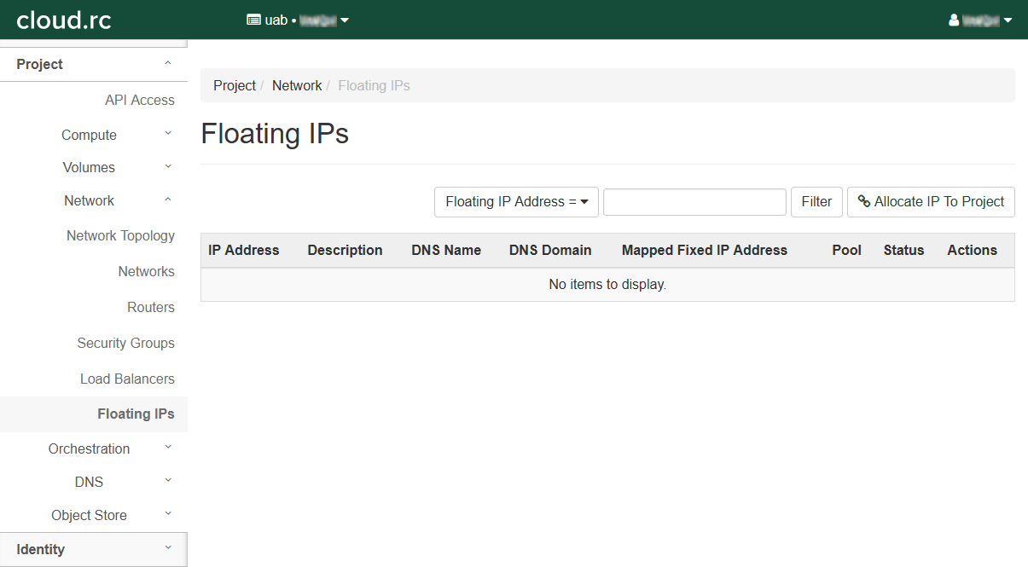Expand the Identity section
This screenshot has height=567, width=1028.
pos(93,549)
